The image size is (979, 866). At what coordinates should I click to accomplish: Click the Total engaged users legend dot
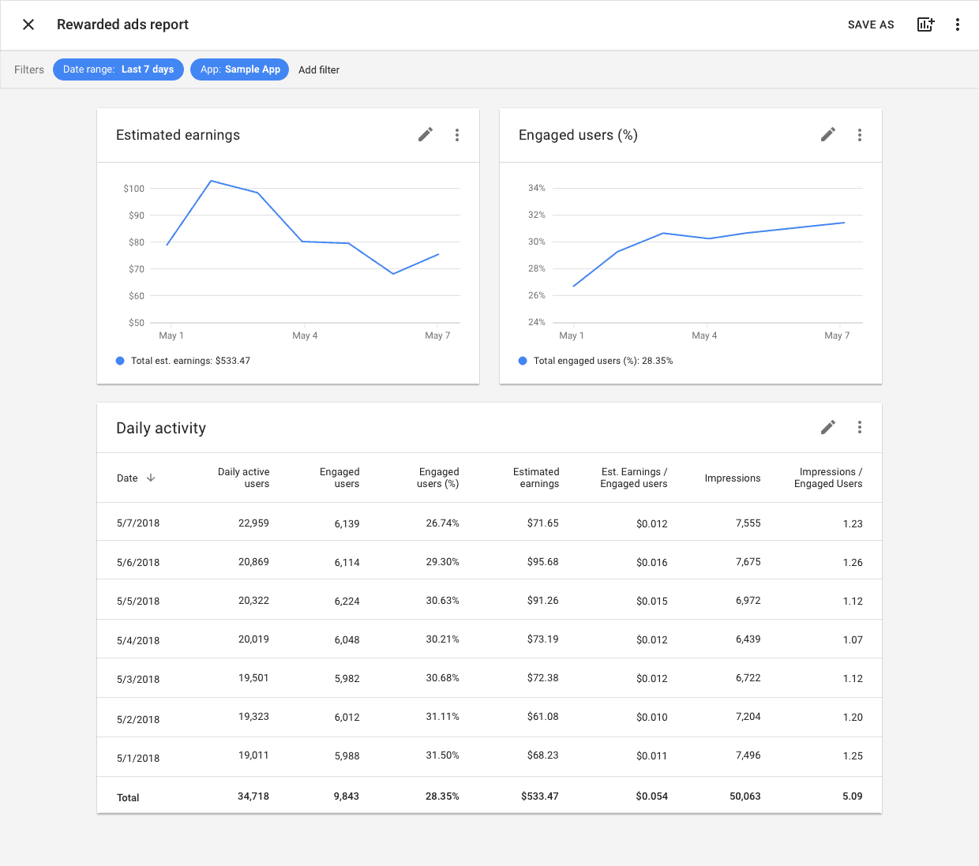(523, 361)
